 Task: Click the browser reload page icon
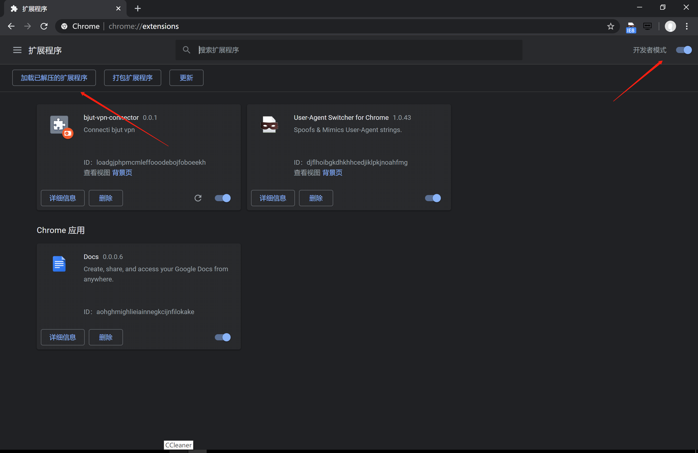click(44, 26)
